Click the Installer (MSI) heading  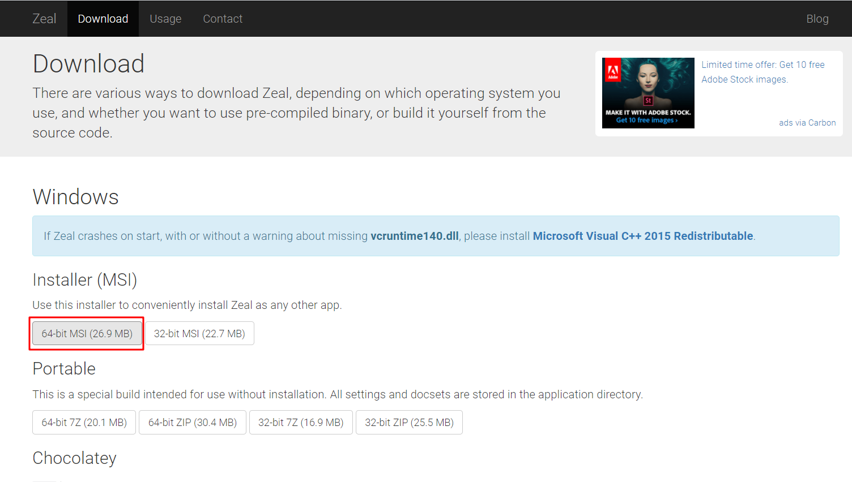point(85,280)
